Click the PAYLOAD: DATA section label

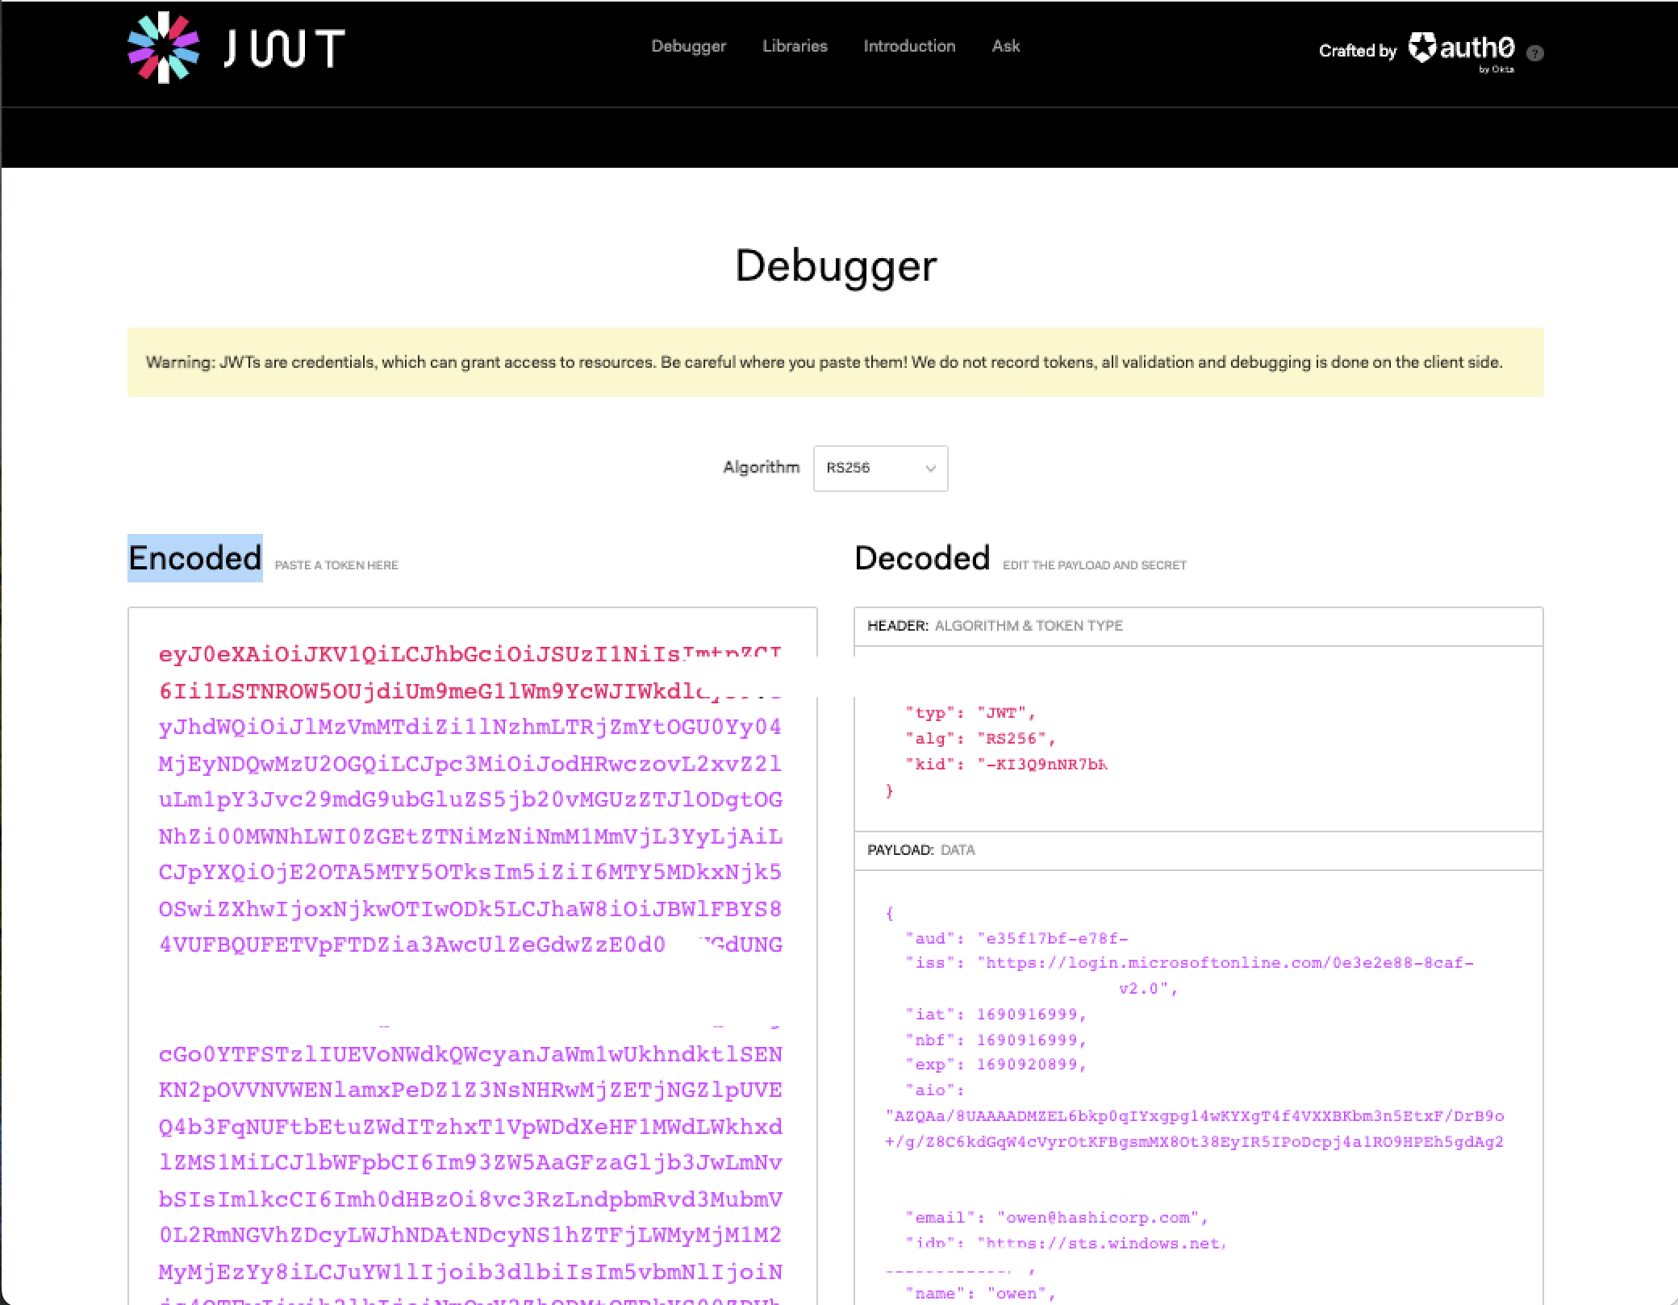click(x=920, y=850)
